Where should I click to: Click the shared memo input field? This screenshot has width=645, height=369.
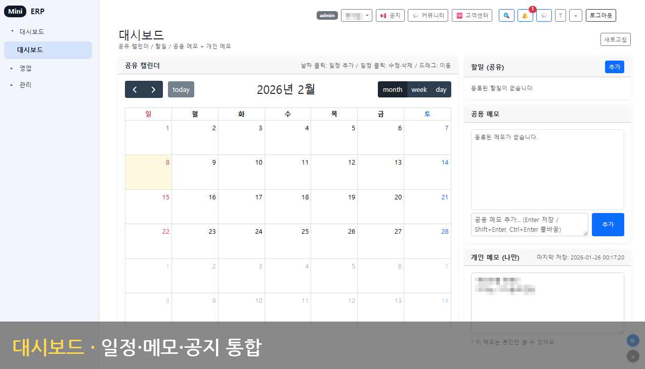530,225
